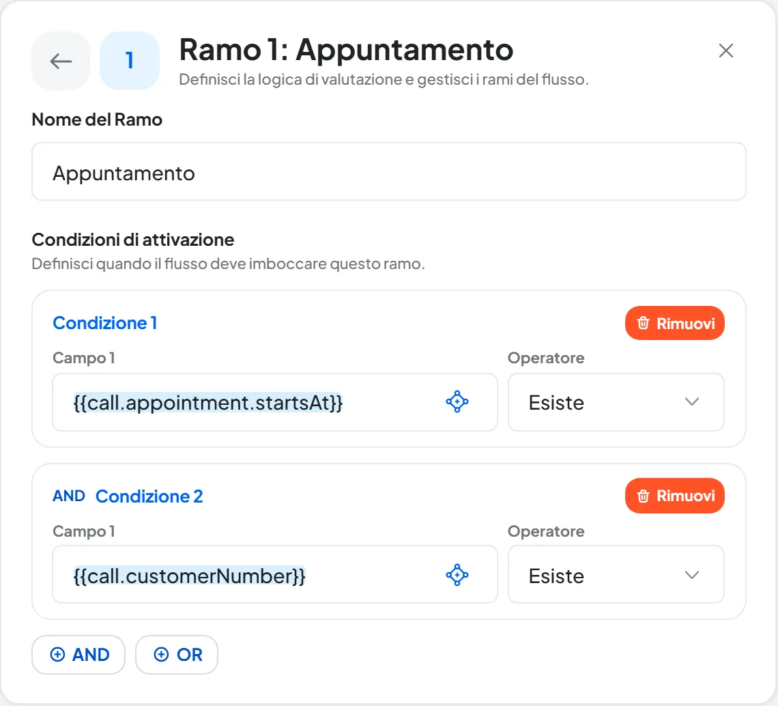
Task: Go back with the left arrow button
Action: pyautogui.click(x=61, y=61)
